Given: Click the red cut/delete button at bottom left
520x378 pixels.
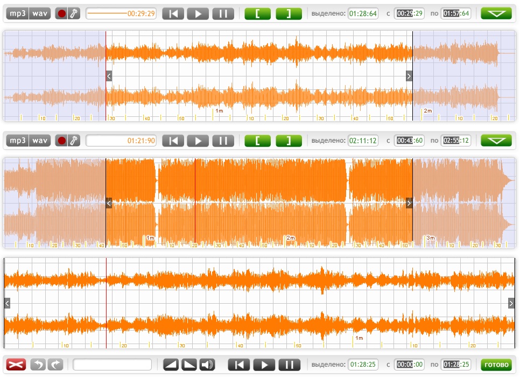Looking at the screenshot, I should tap(16, 365).
